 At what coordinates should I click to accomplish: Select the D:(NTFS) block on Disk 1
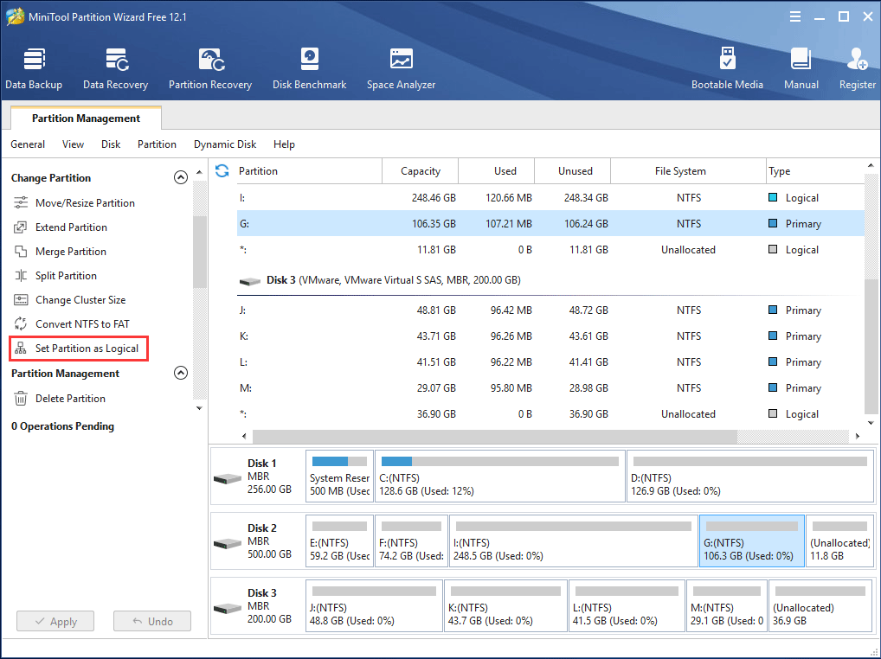click(x=750, y=476)
